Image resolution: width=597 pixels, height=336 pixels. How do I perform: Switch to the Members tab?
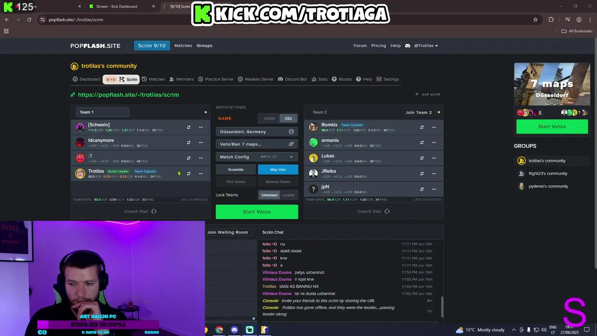pos(181,79)
